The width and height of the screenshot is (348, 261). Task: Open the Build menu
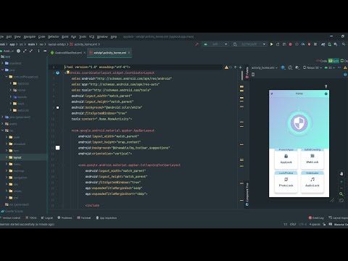click(65, 37)
